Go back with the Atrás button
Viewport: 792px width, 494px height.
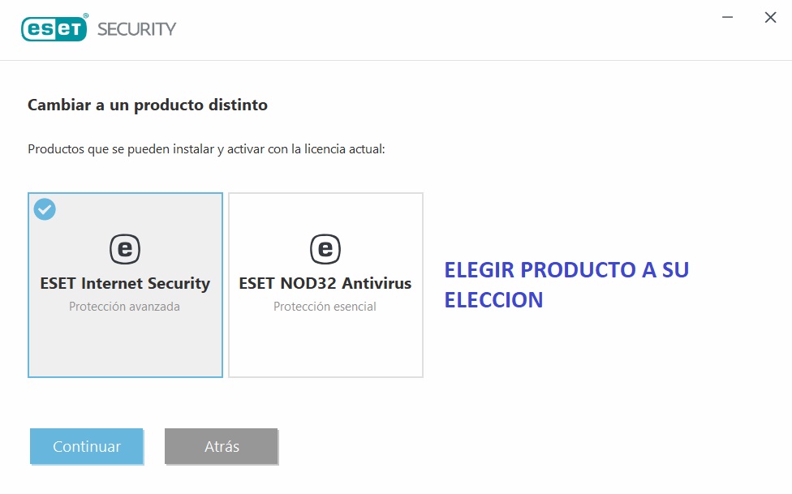[x=222, y=447]
